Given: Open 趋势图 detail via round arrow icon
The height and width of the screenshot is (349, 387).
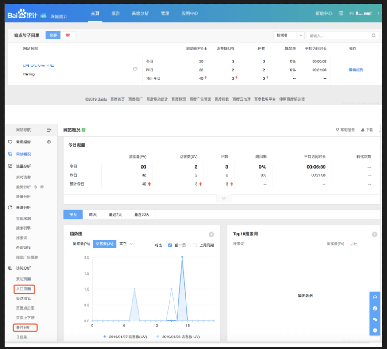Looking at the screenshot, I should (211, 234).
